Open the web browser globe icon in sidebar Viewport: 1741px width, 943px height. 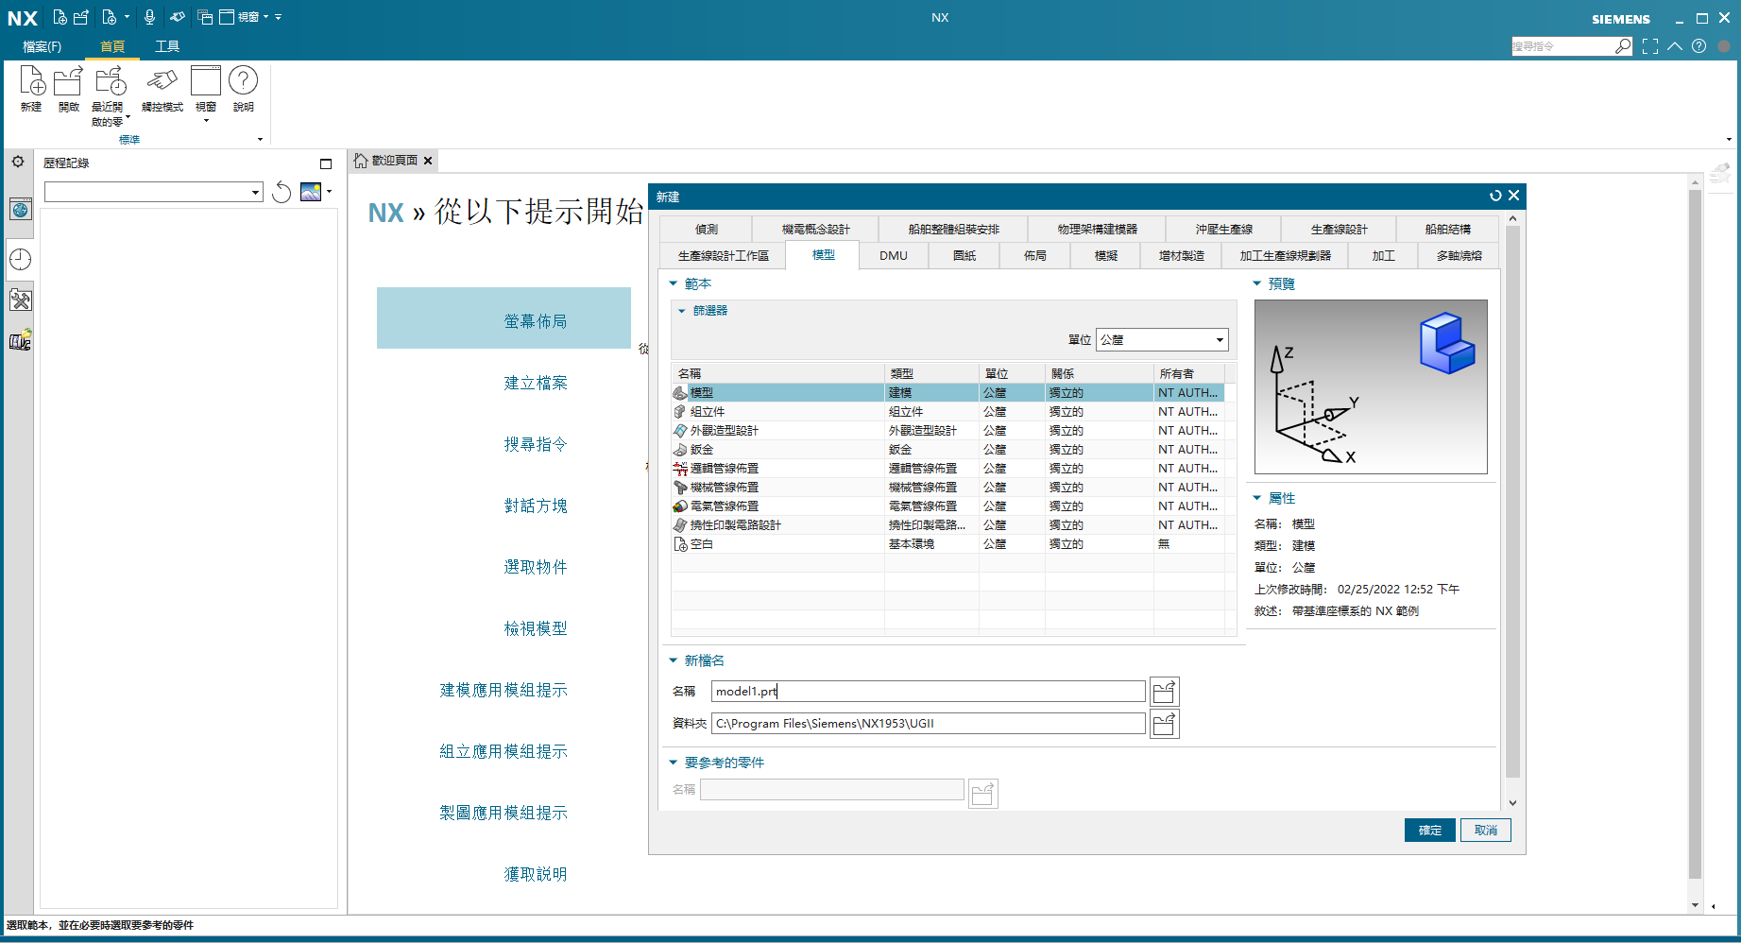(x=20, y=209)
